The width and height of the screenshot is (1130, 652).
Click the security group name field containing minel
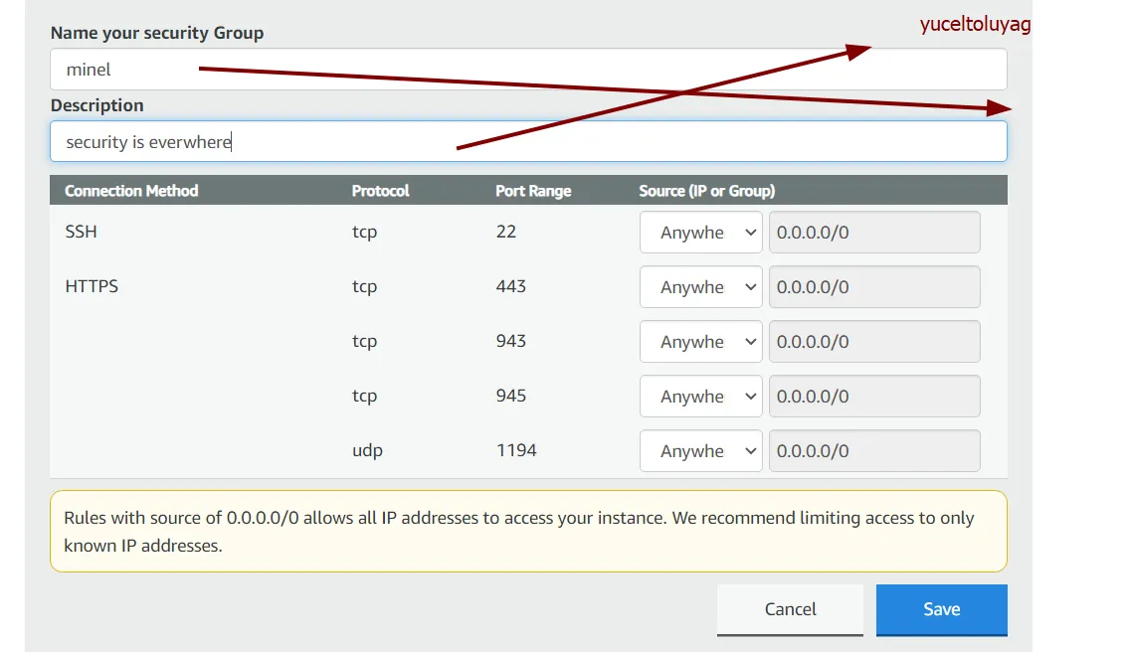pos(528,70)
